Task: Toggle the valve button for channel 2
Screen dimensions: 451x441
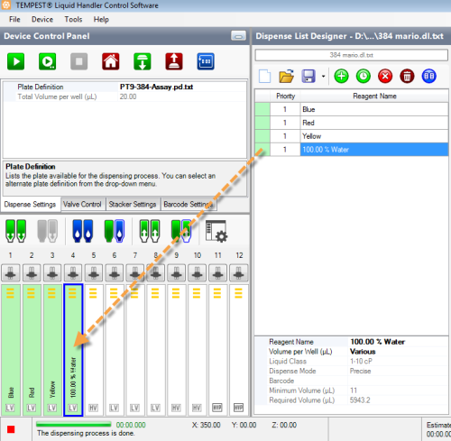Action: (32, 273)
